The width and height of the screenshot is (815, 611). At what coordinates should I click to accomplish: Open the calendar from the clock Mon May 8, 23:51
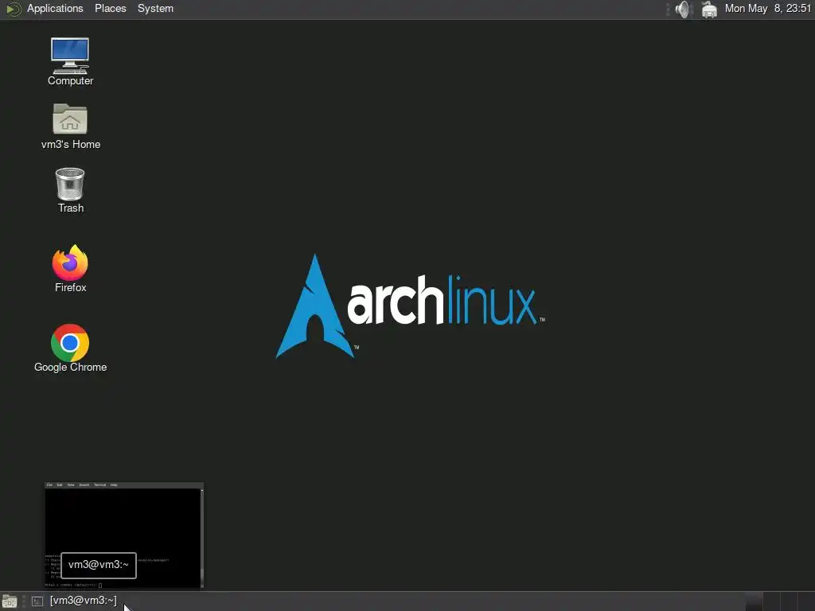(x=768, y=9)
